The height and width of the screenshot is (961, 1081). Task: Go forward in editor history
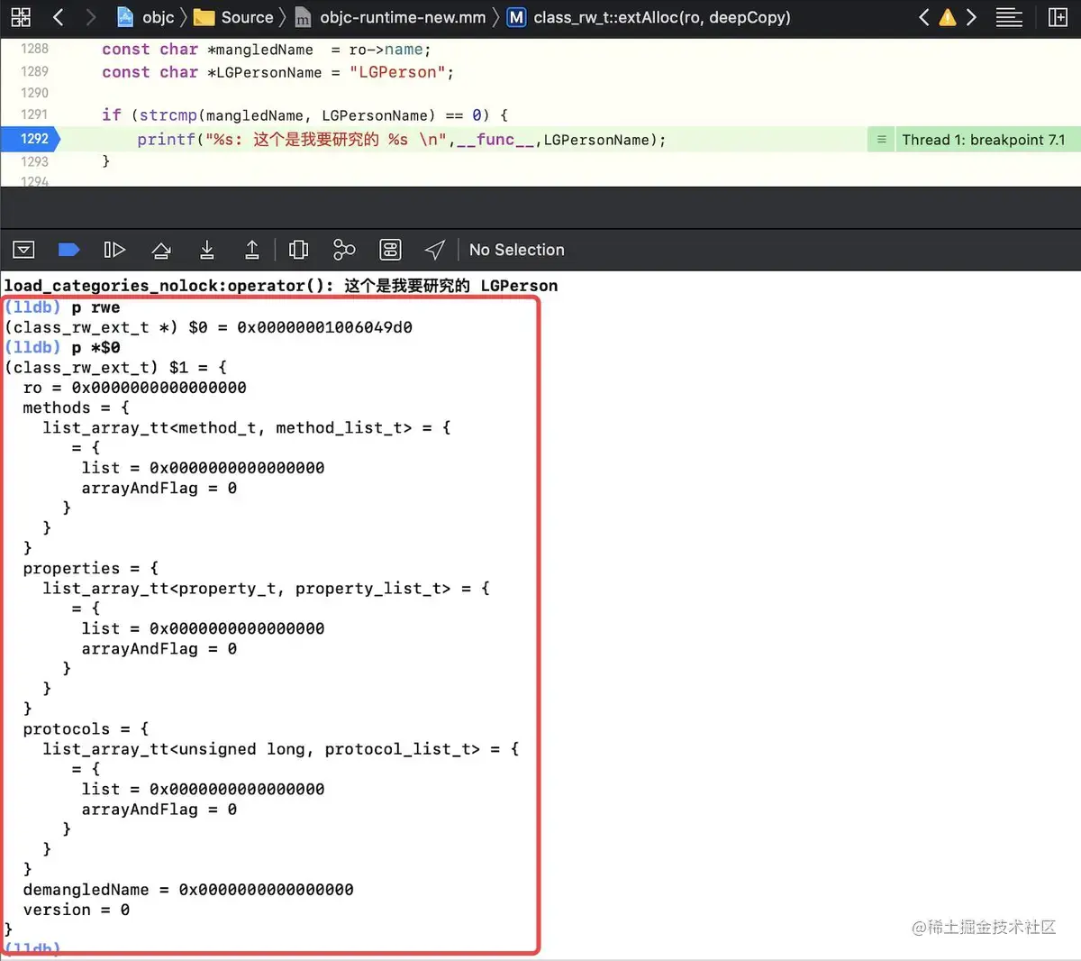pos(90,17)
